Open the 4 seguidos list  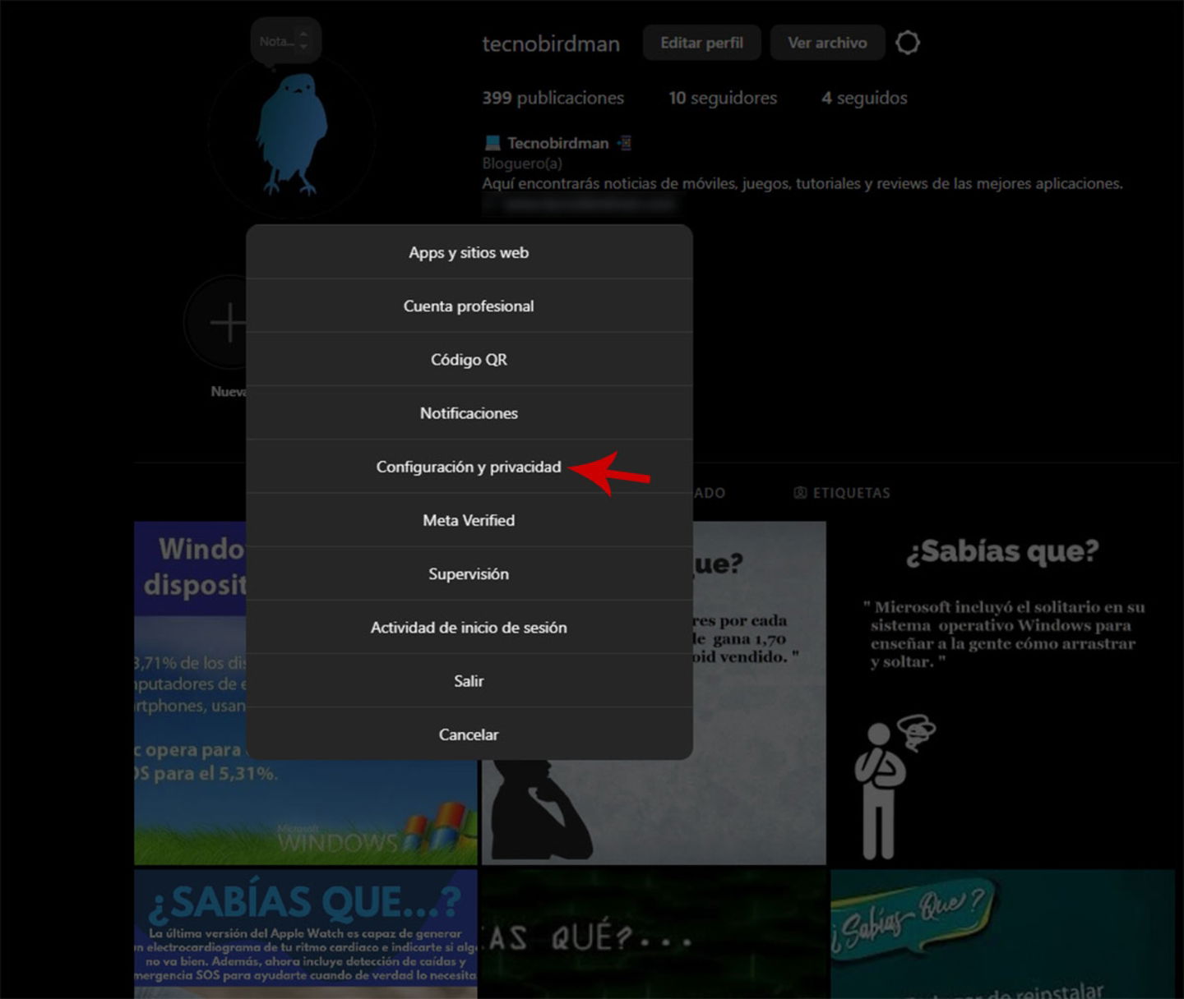coord(864,98)
